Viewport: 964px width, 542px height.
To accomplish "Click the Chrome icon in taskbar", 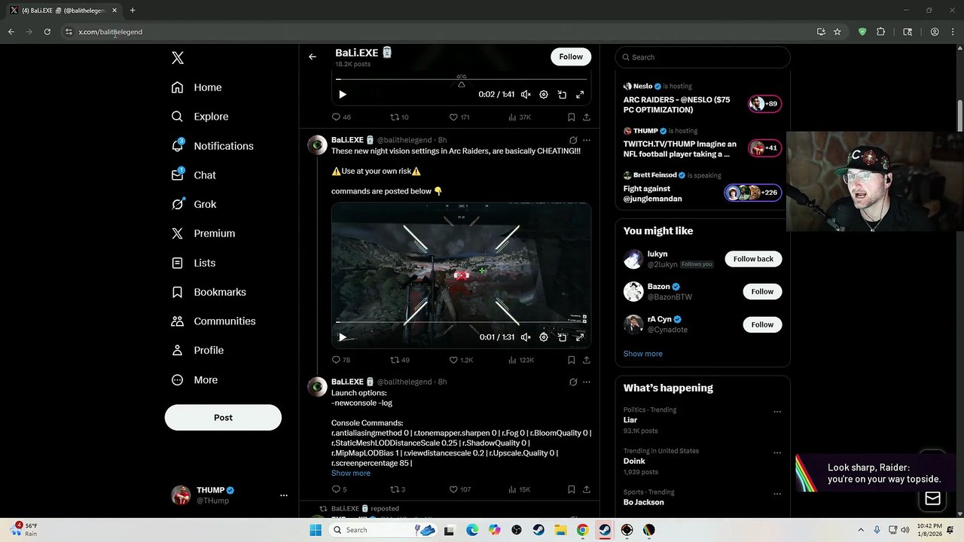I will [x=582, y=530].
